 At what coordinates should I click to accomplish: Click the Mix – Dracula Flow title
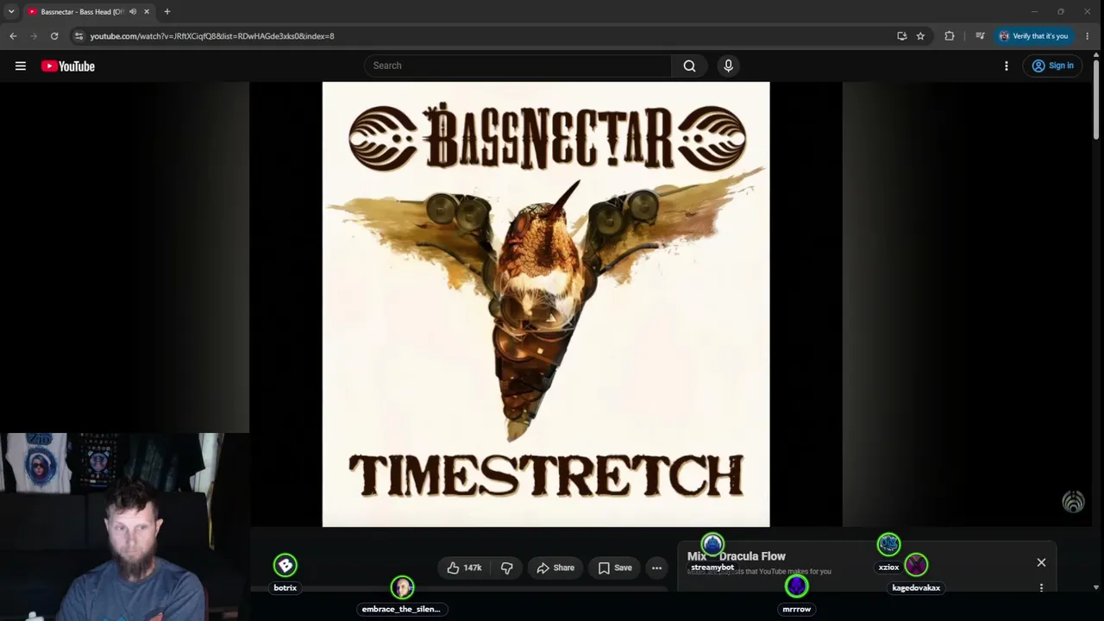pos(737,556)
